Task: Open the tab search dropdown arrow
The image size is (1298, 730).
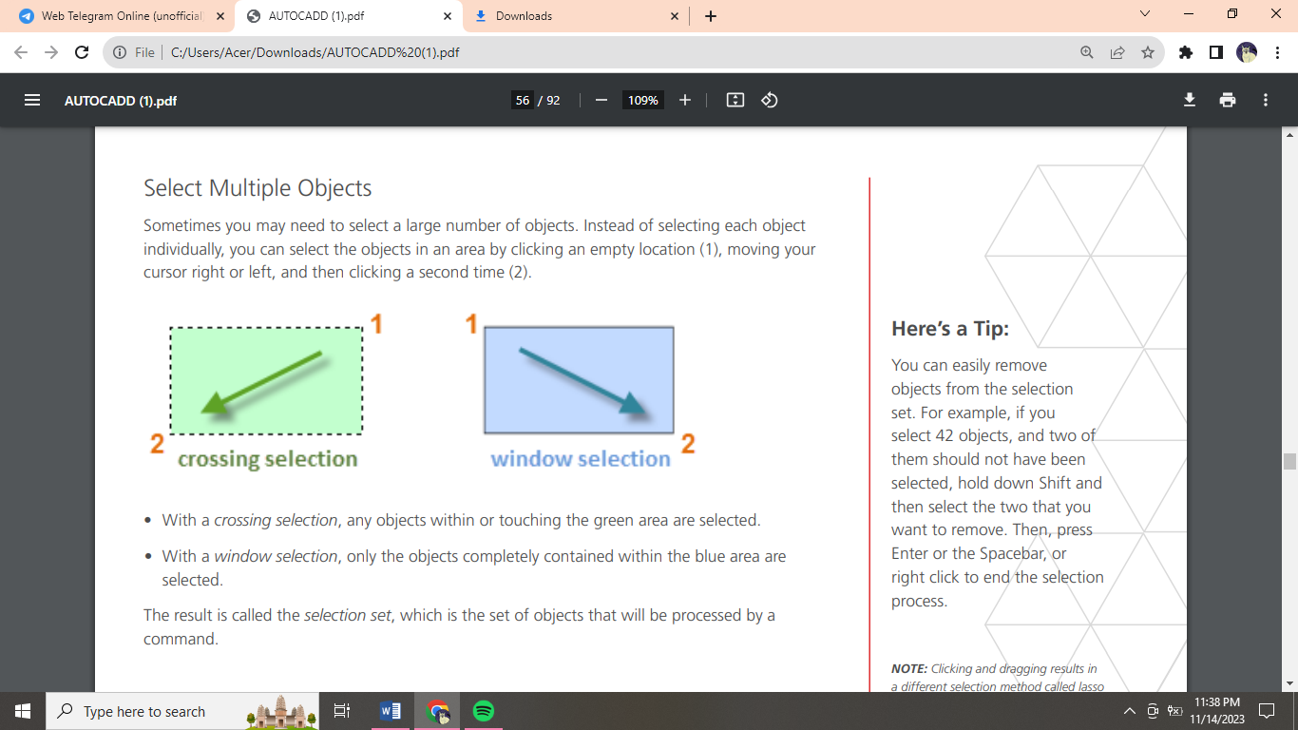Action: pyautogui.click(x=1144, y=14)
